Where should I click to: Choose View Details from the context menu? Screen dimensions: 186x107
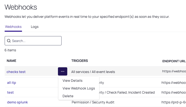(x=72, y=80)
